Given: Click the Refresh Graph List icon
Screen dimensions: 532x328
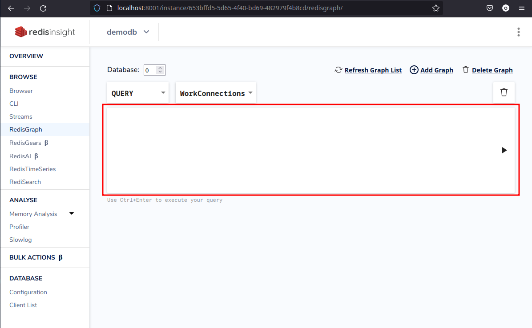Looking at the screenshot, I should pos(338,70).
